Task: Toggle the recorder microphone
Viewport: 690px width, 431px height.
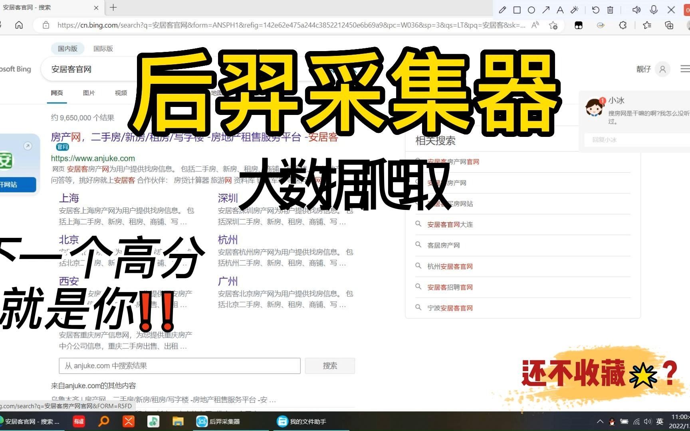Action: click(654, 10)
